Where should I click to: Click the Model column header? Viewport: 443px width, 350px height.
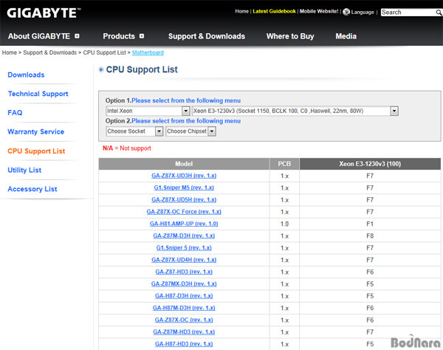click(184, 164)
